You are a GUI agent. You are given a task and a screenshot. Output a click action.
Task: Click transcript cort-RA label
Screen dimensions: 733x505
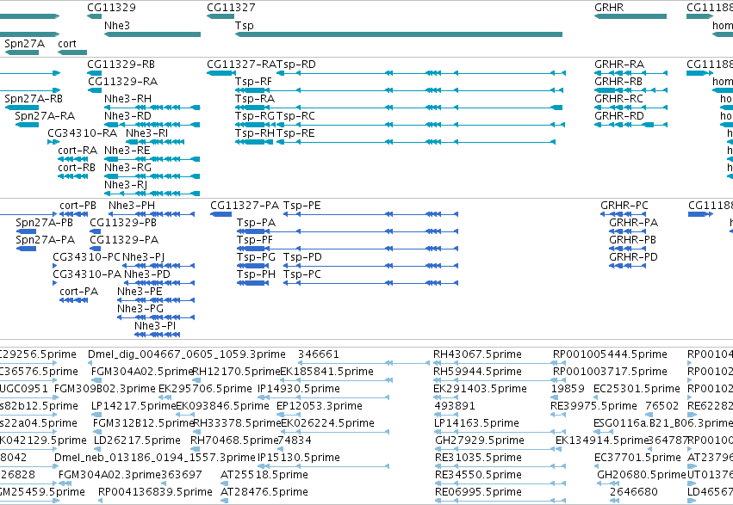[x=78, y=151]
